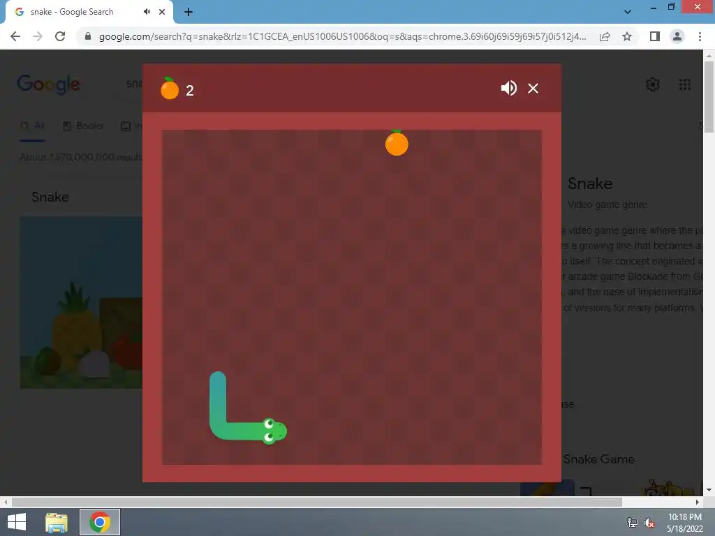Screen dimensions: 715x536
Task: Click the orange fruit on the board
Action: pos(397,142)
